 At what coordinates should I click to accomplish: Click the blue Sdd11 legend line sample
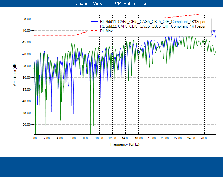click(95, 21)
